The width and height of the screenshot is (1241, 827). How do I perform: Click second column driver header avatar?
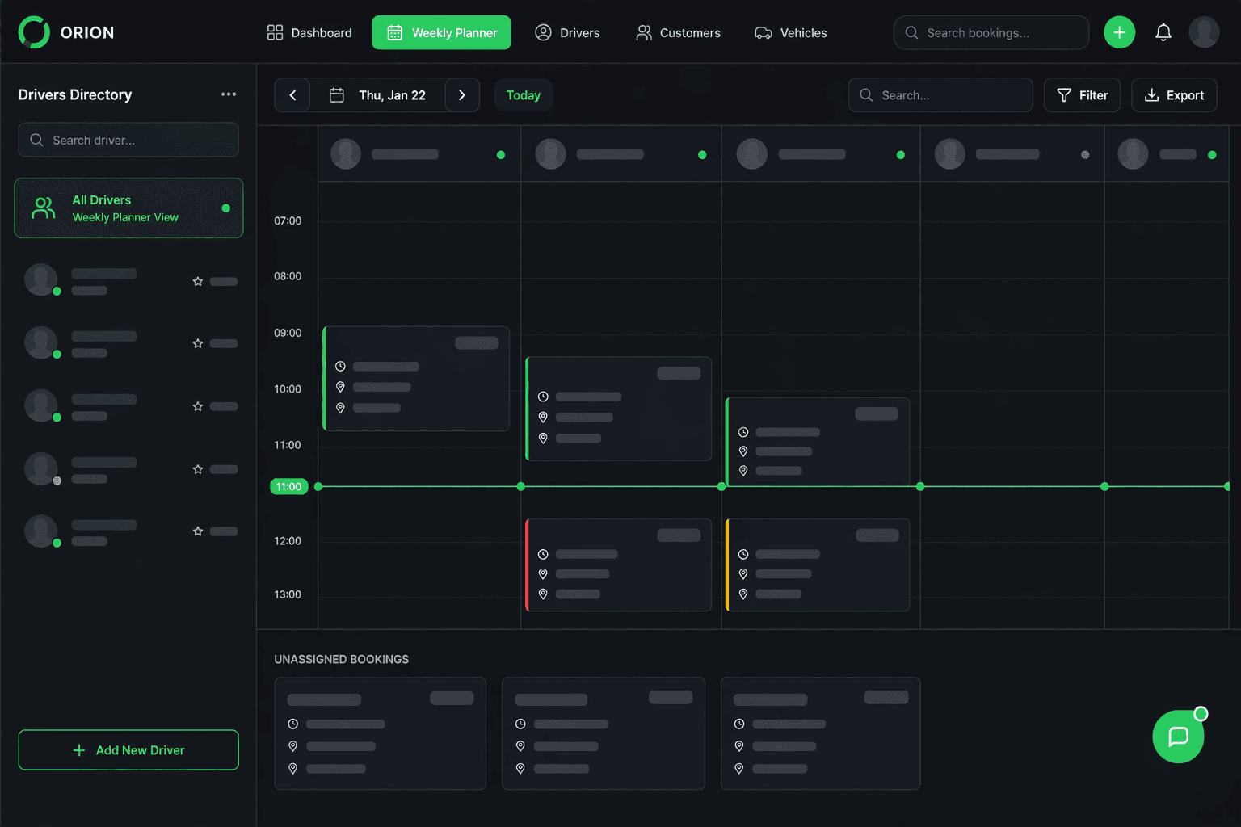[551, 154]
